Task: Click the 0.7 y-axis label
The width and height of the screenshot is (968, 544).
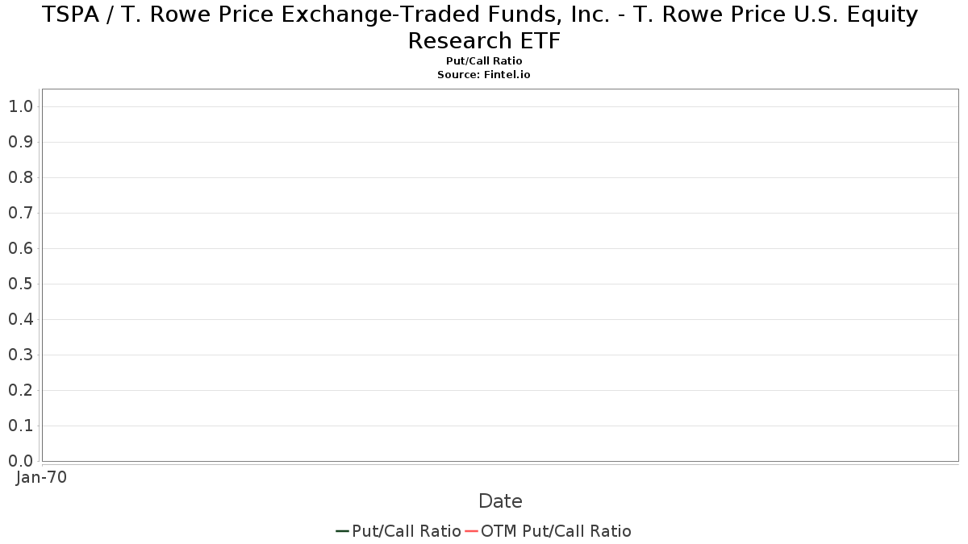Action: (20, 213)
